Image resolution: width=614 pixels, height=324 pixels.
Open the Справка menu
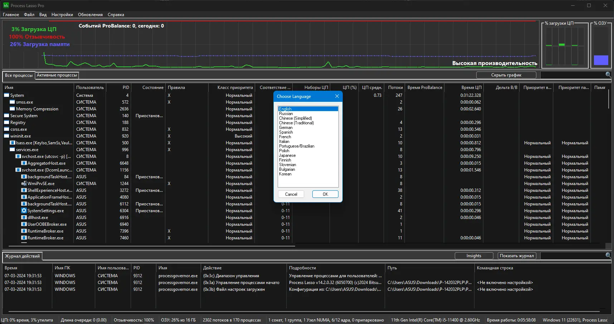click(x=116, y=15)
